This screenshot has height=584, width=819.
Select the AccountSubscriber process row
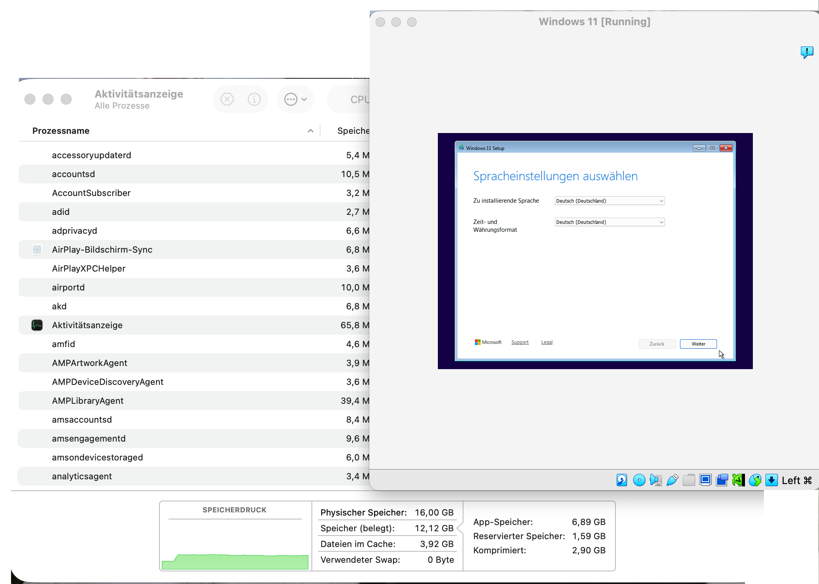(194, 193)
